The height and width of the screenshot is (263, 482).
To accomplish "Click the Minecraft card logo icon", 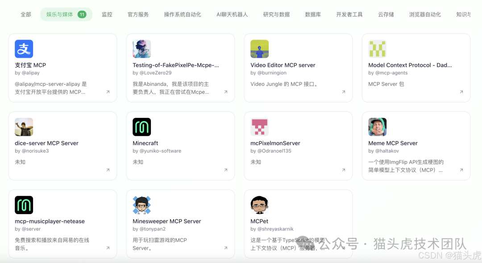I will click(142, 127).
